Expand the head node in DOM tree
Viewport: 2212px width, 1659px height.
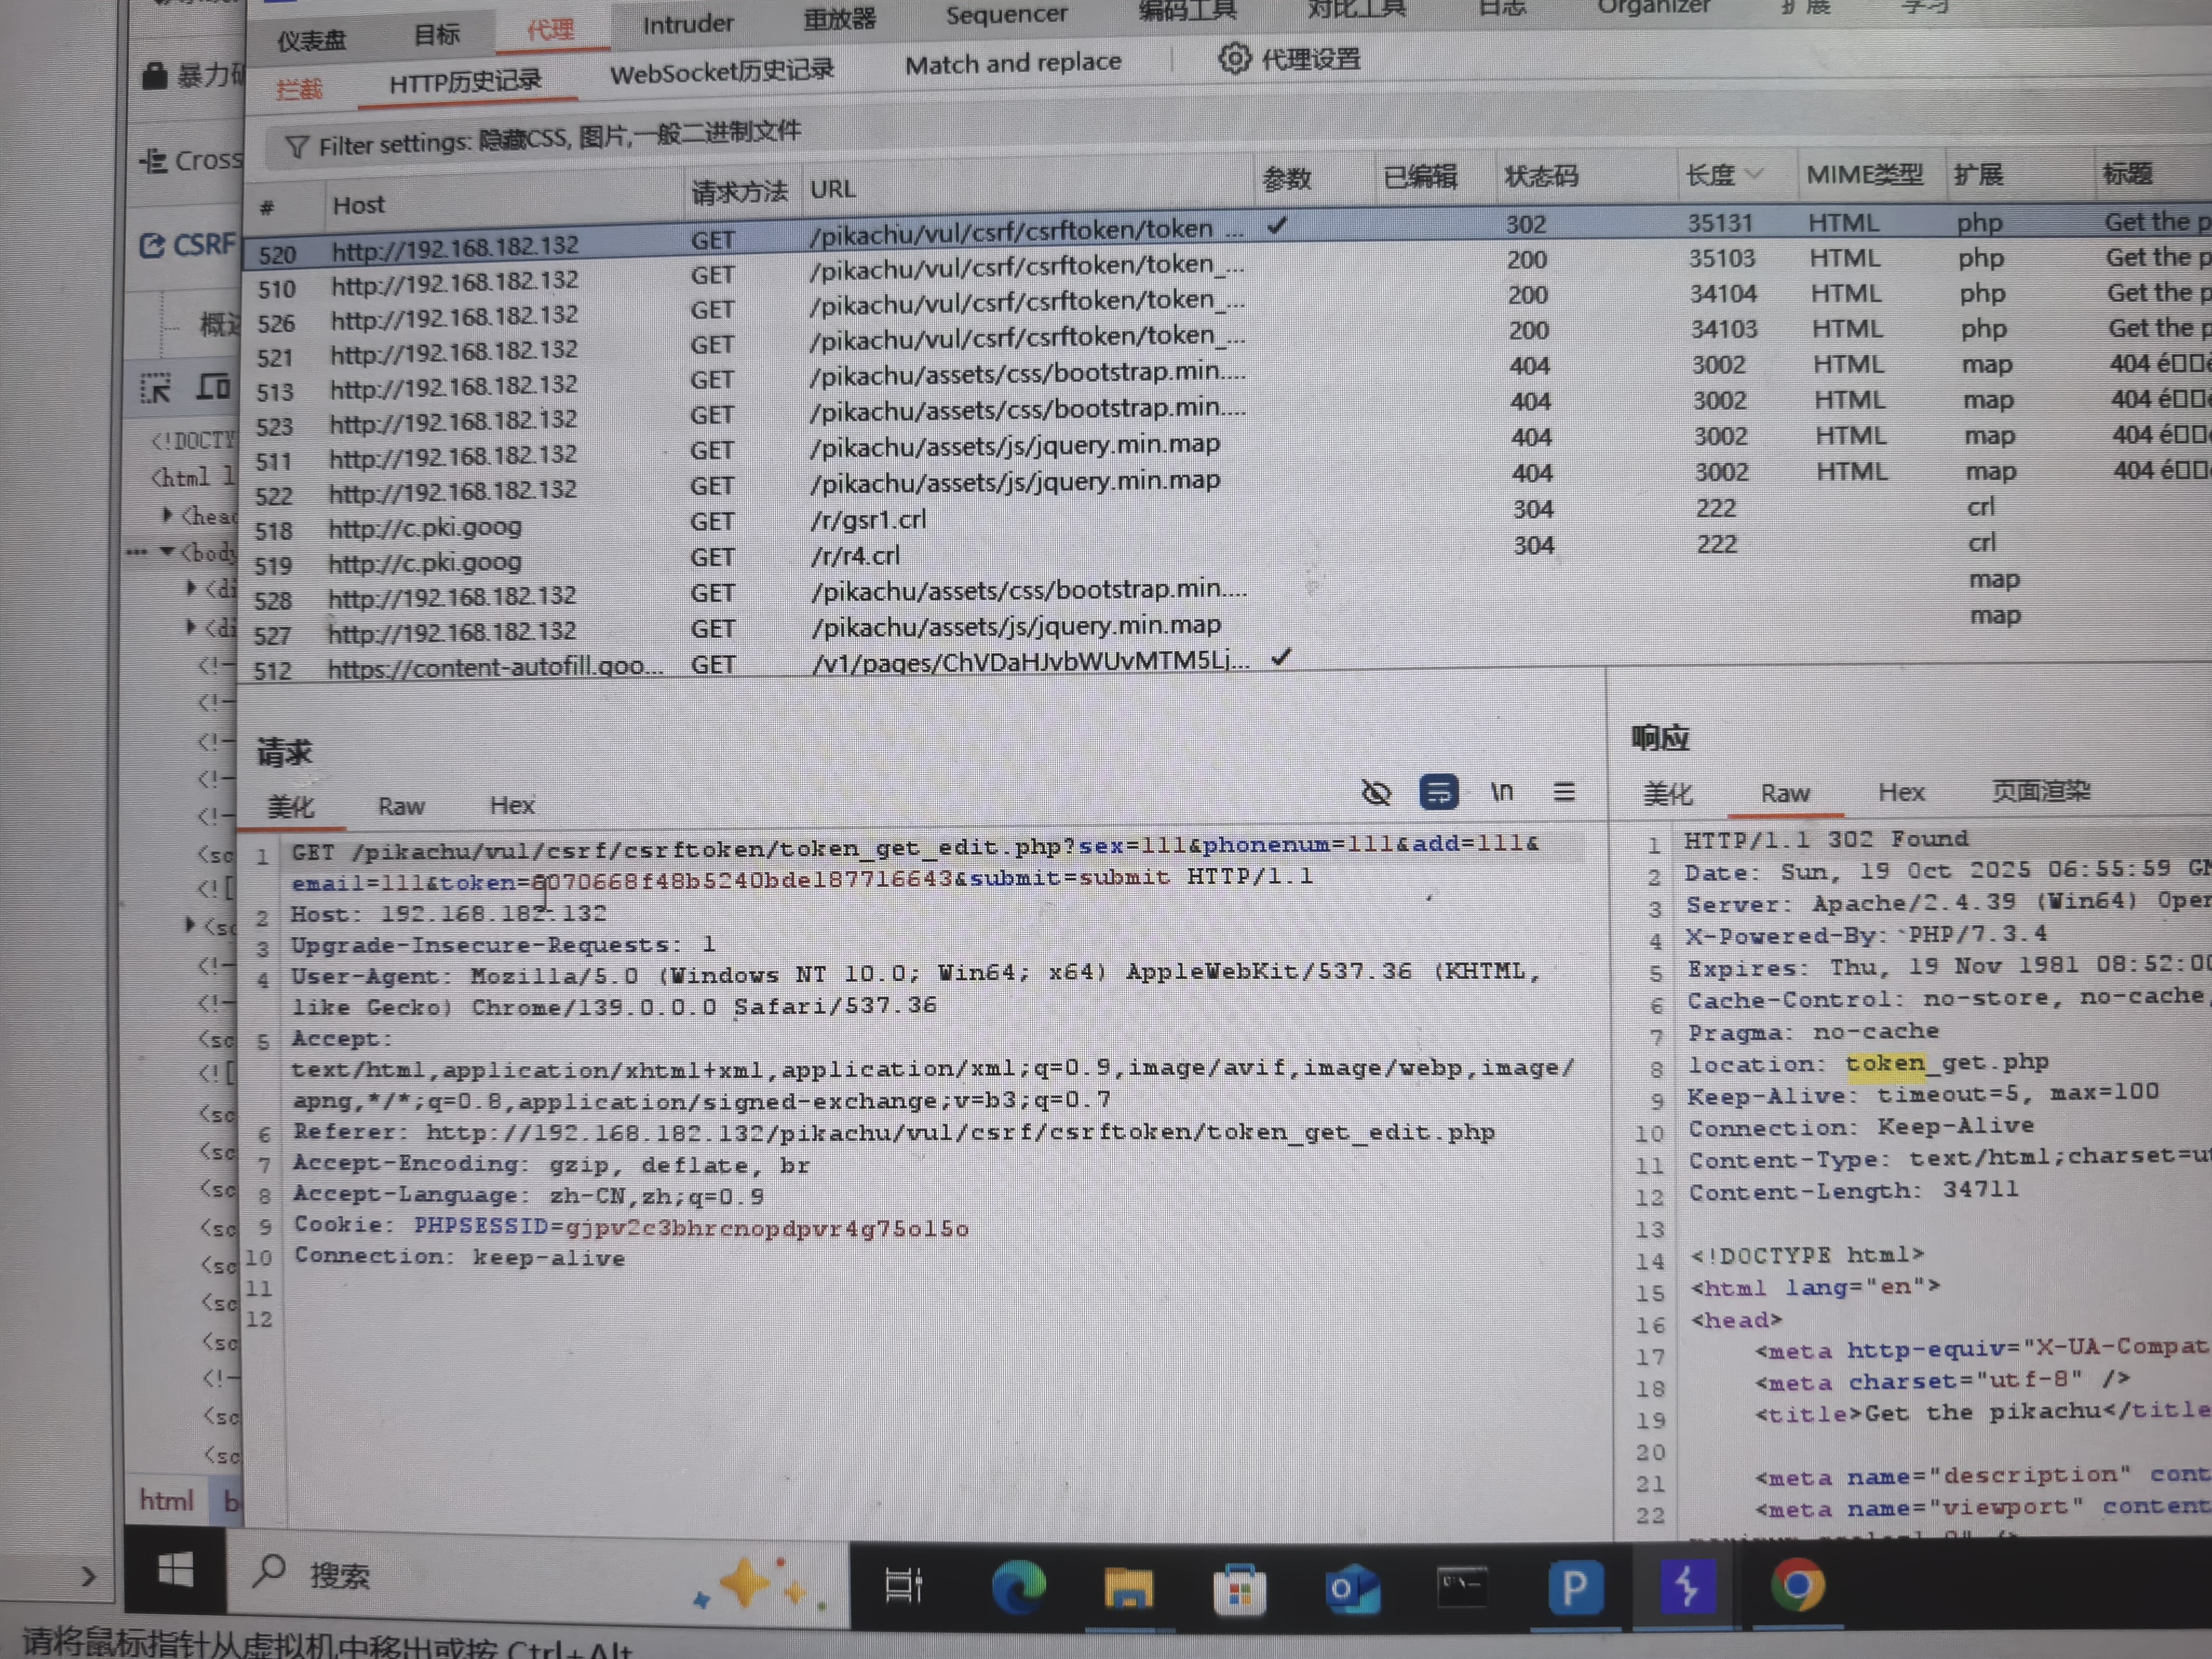click(167, 514)
